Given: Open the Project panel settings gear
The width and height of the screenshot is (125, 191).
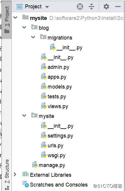Looking at the screenshot, I should pos(106,7).
